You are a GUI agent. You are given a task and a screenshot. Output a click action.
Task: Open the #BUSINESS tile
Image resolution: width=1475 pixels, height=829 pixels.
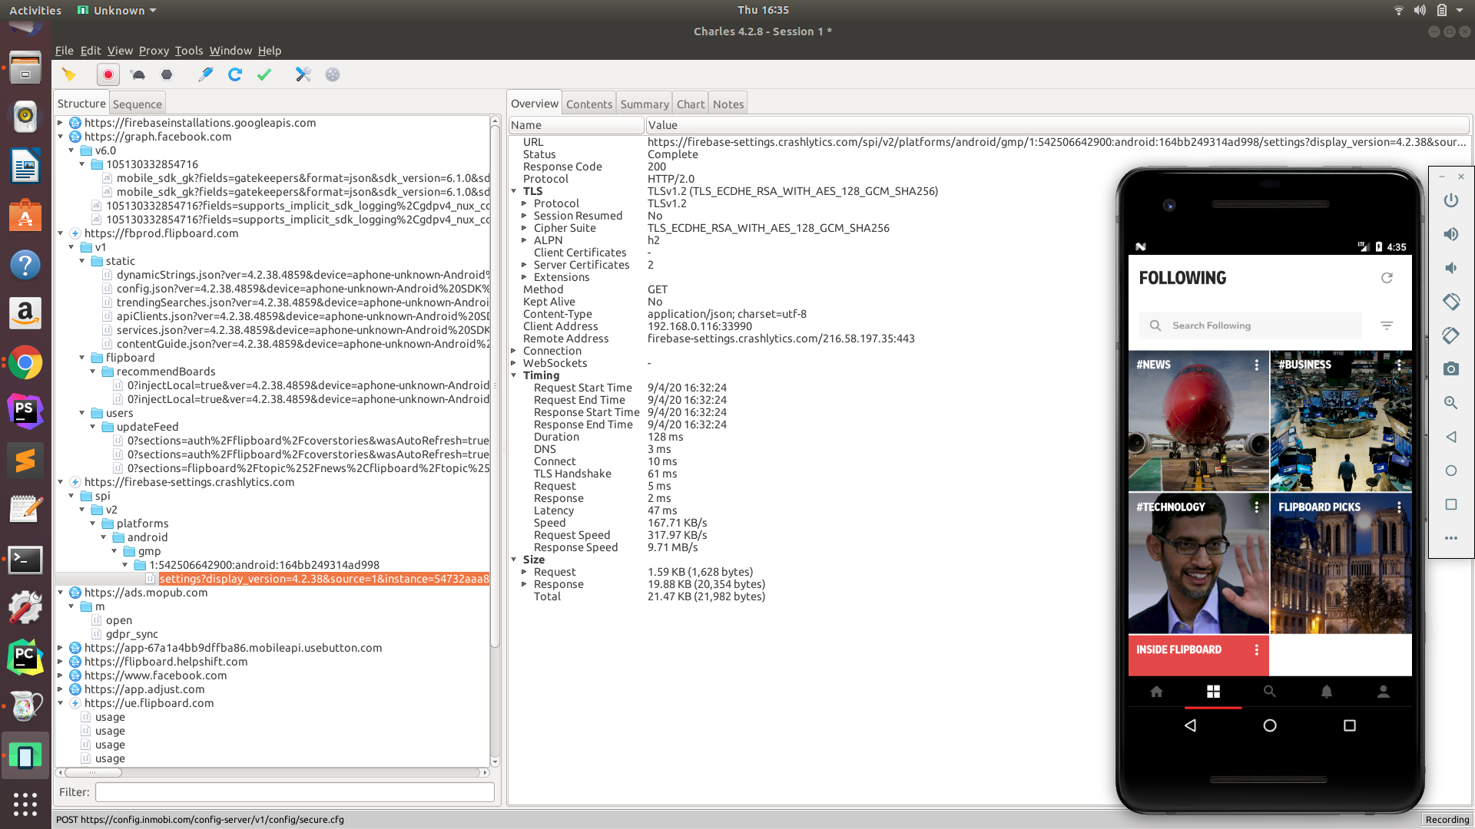click(x=1341, y=421)
